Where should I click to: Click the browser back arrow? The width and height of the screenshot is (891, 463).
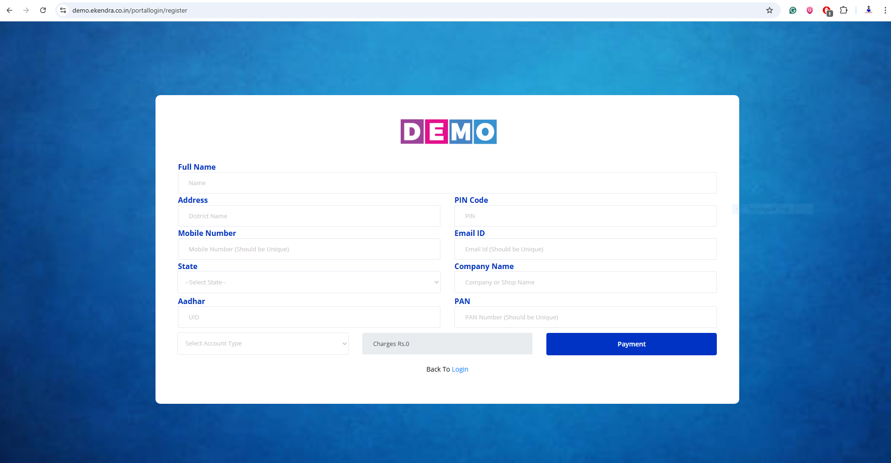coord(9,10)
